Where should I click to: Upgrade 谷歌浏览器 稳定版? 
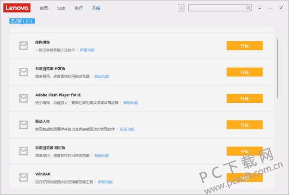pyautogui.click(x=245, y=151)
